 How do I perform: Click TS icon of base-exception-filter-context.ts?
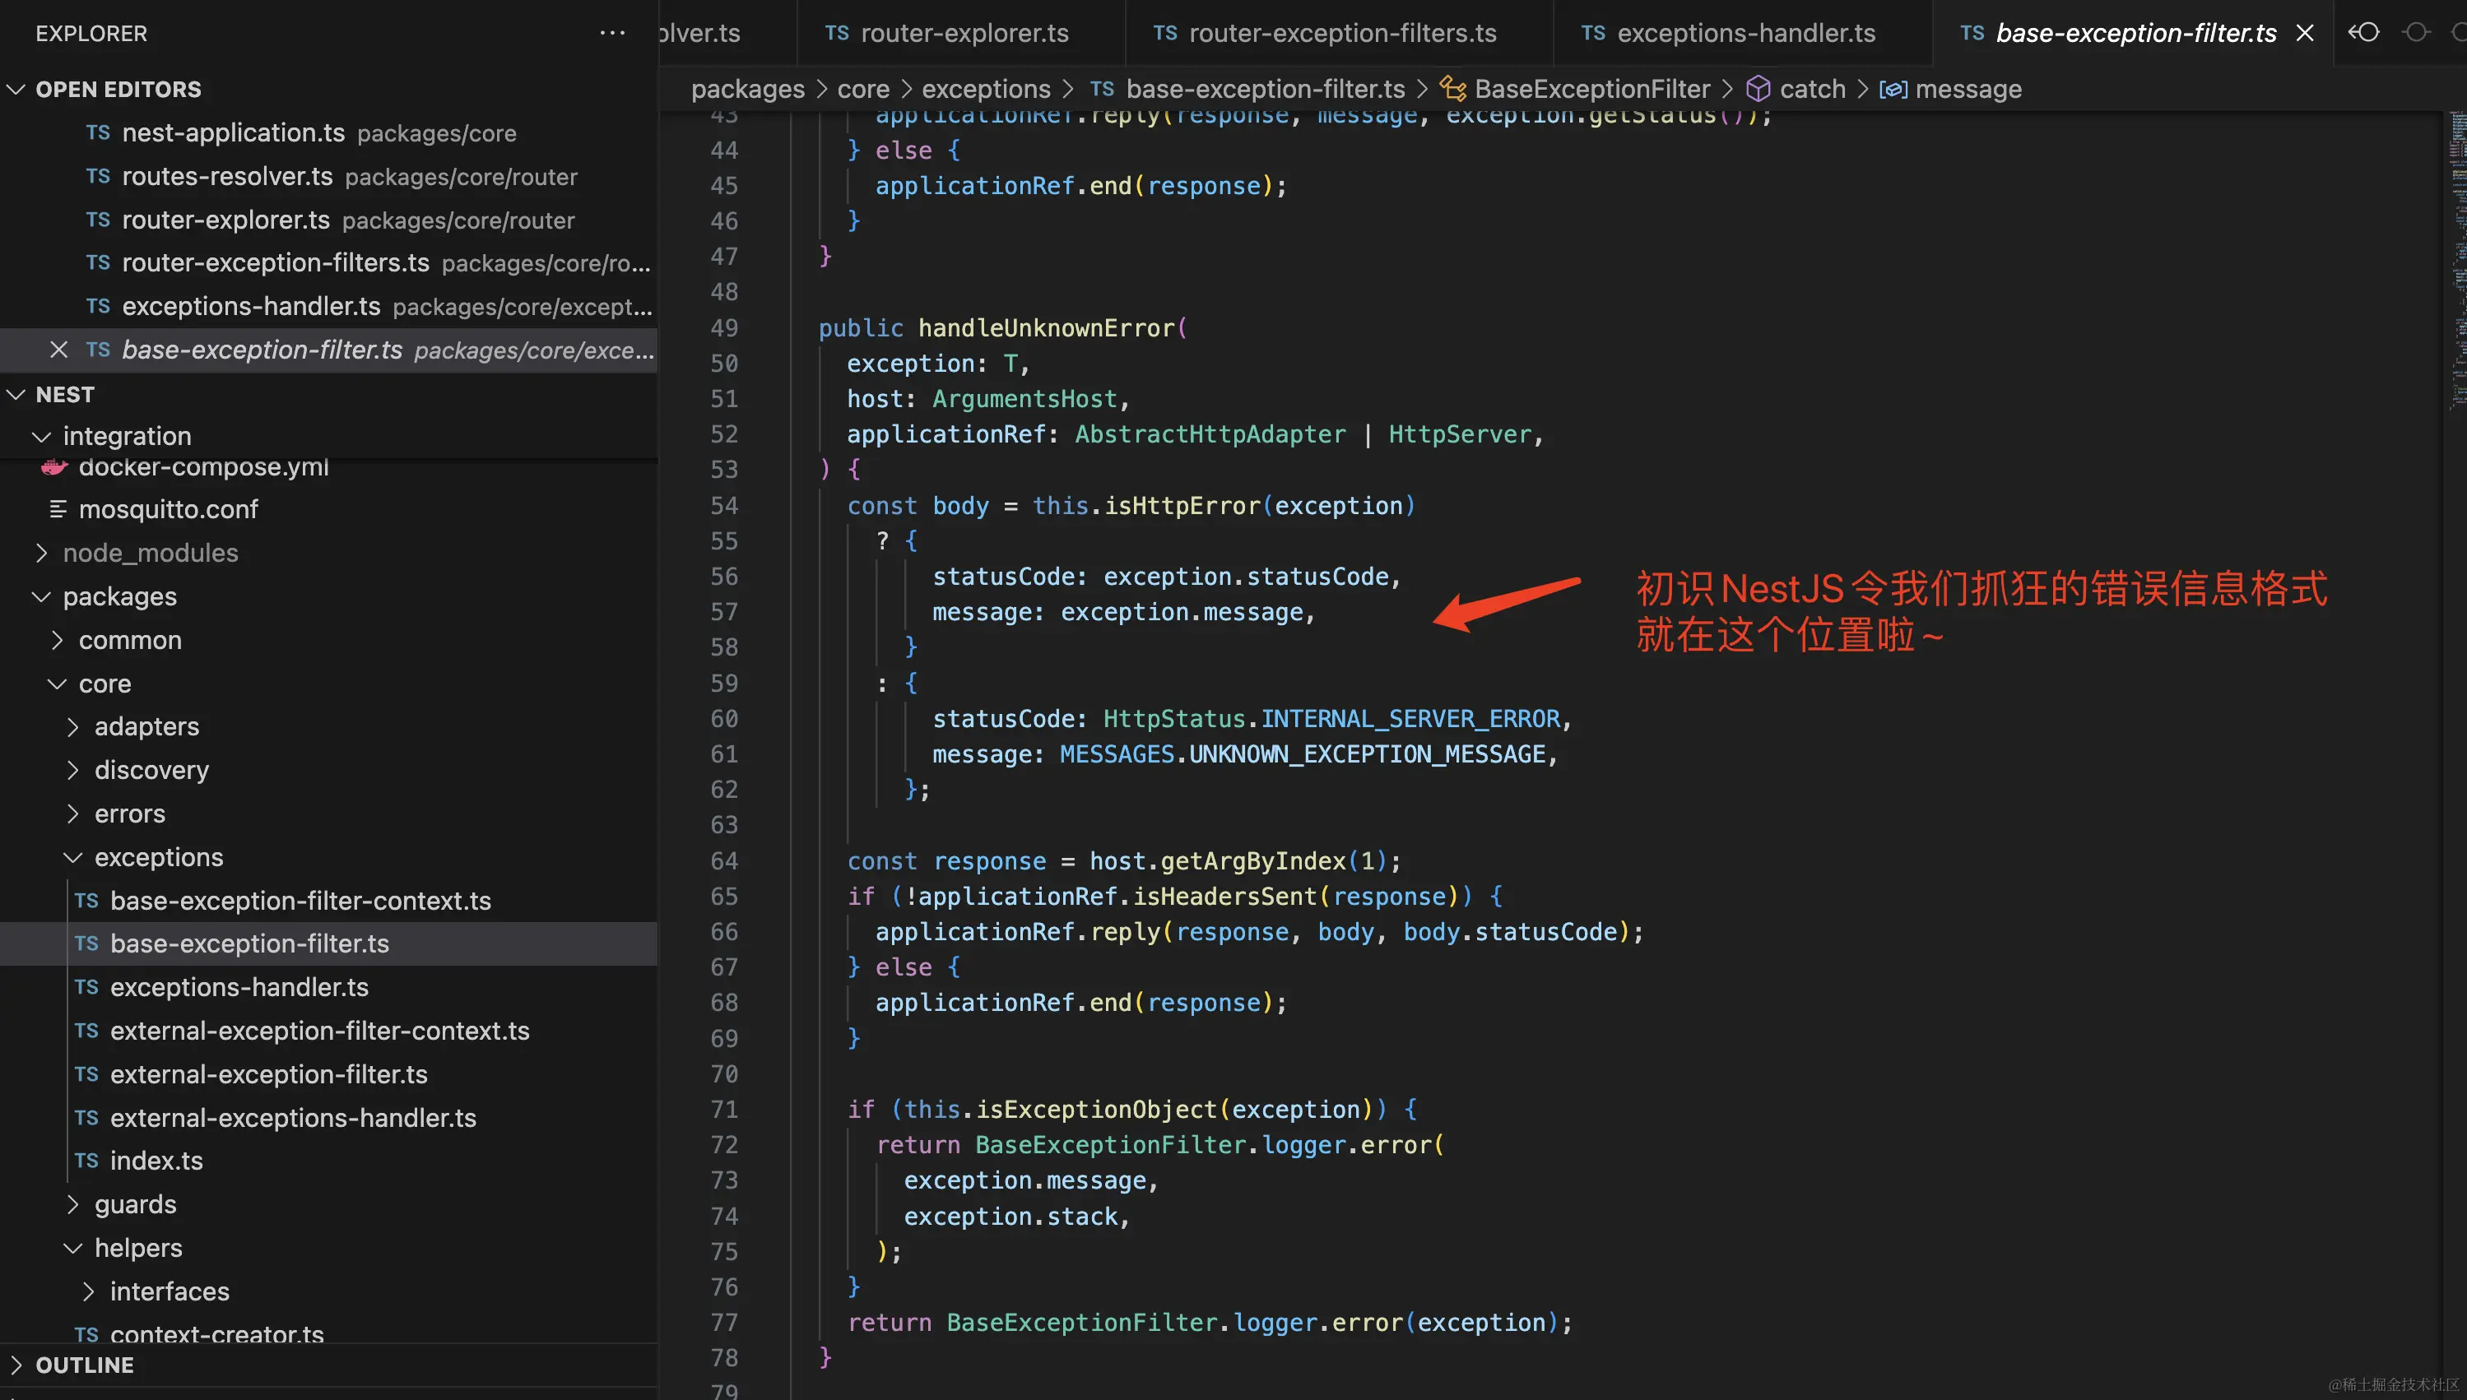pos(86,900)
